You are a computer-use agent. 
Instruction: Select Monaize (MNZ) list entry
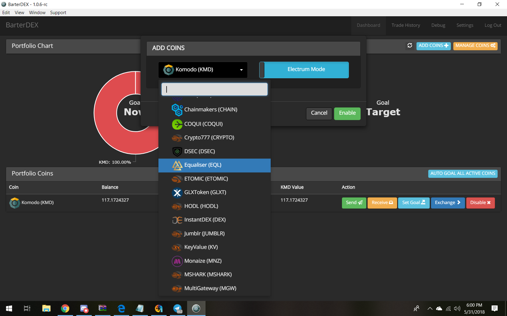(215, 261)
